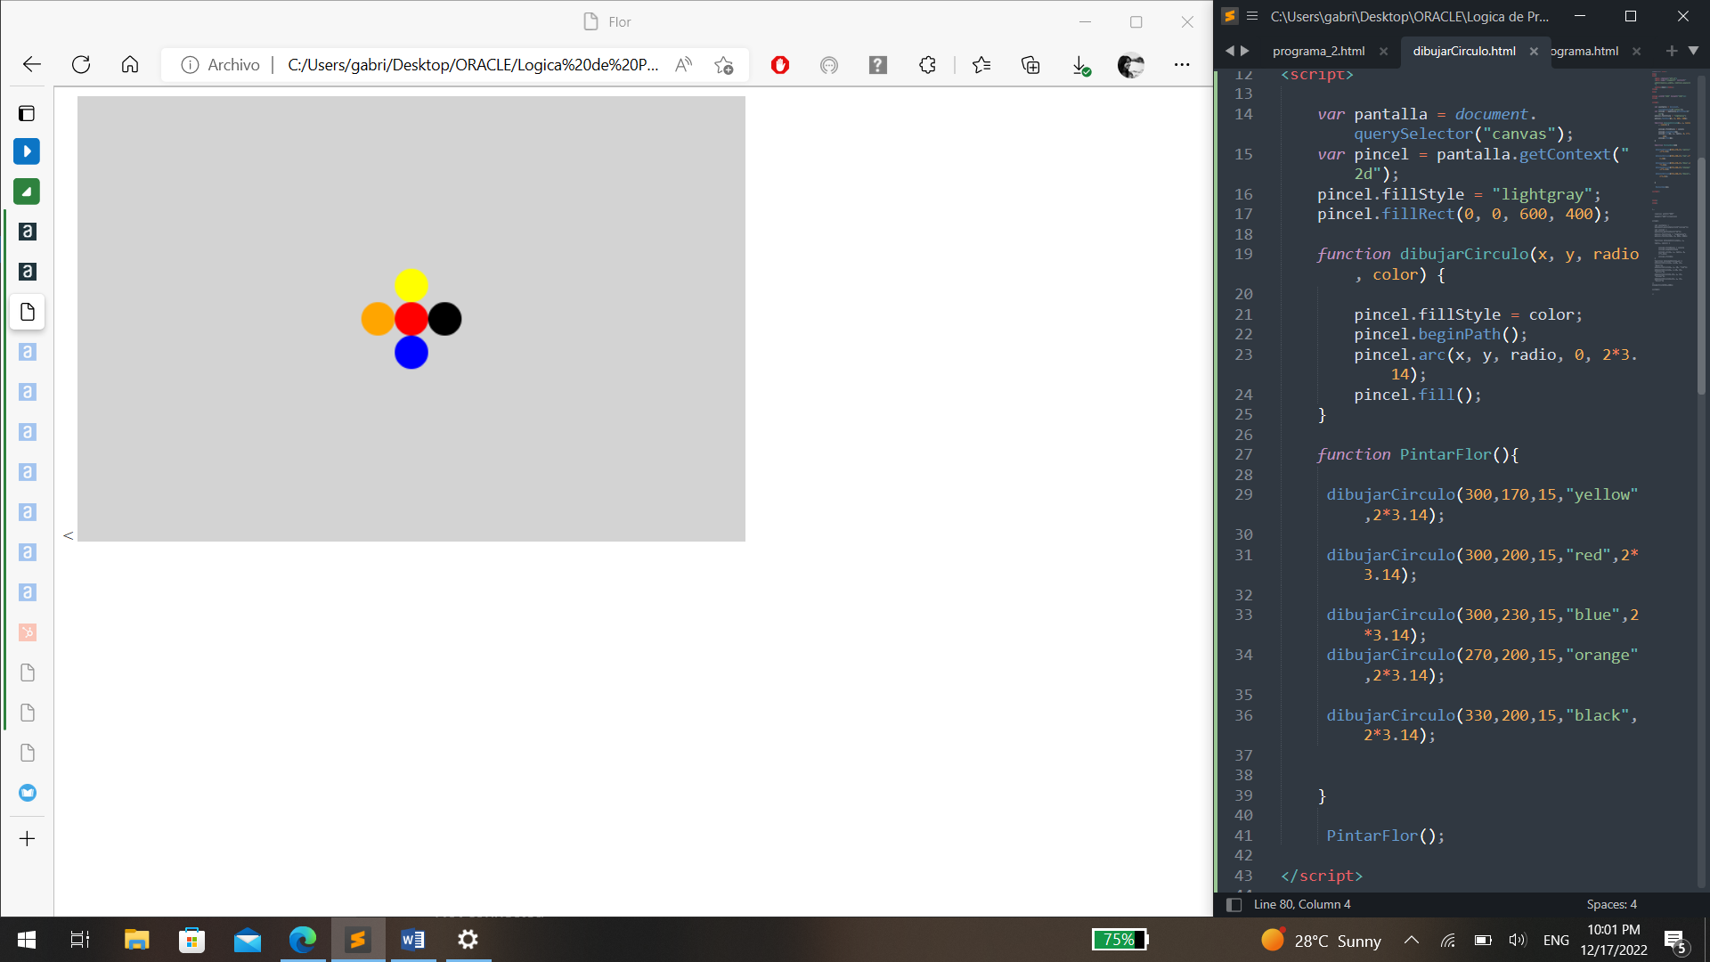Open Mail app from the taskbar

pyautogui.click(x=248, y=940)
